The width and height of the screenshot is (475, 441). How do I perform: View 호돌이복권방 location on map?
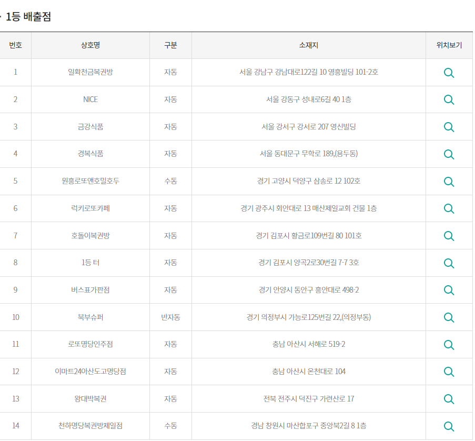click(x=449, y=236)
